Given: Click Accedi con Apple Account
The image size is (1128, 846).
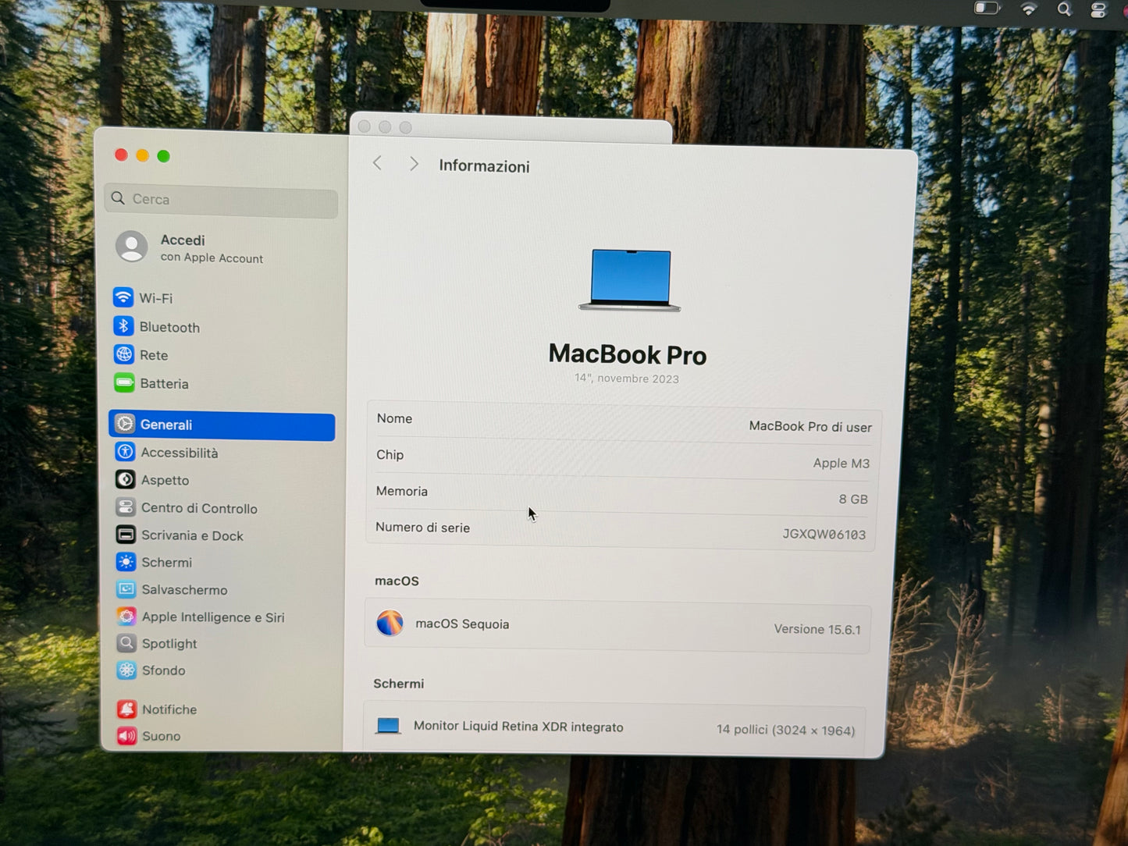Looking at the screenshot, I should click(212, 248).
